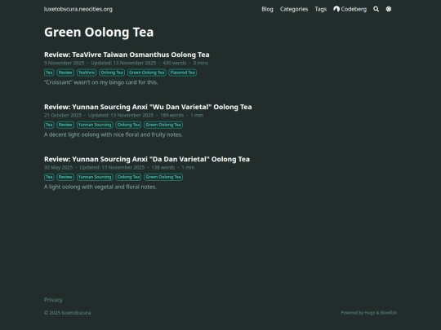Screen dimensions: 441x330
Task: Toggle the light/dark appearance switcher icon
Action: (389, 9)
